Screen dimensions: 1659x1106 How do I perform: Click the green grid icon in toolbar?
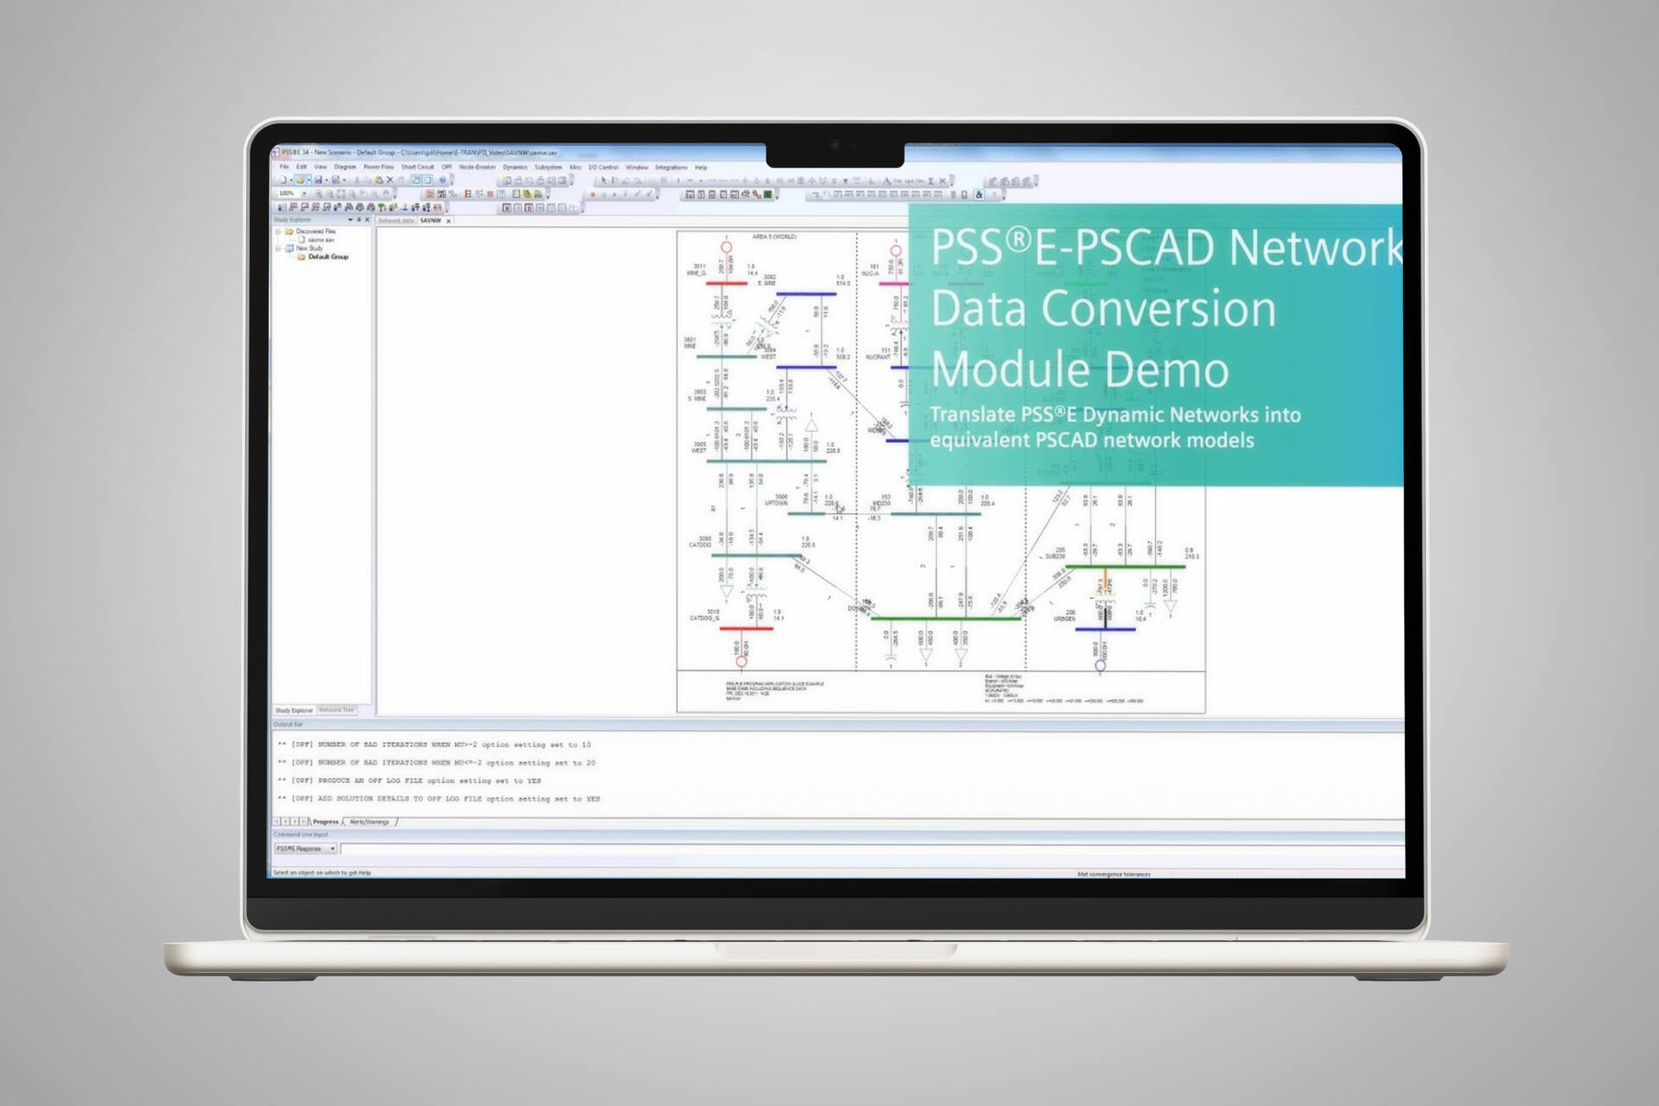(767, 194)
